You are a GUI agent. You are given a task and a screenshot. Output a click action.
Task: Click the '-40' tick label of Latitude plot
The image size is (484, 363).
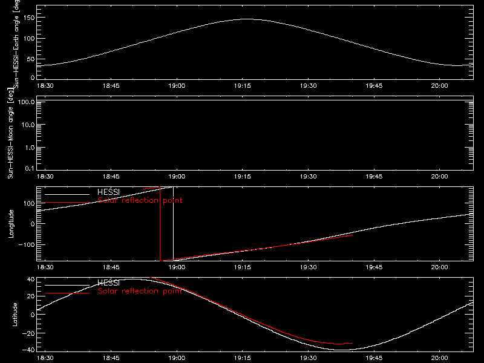pos(28,350)
